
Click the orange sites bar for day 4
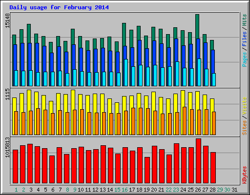pyautogui.click(x=38, y=121)
